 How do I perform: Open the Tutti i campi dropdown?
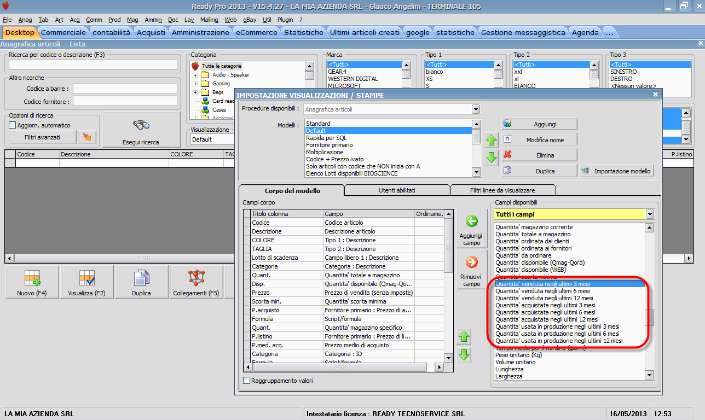click(649, 214)
